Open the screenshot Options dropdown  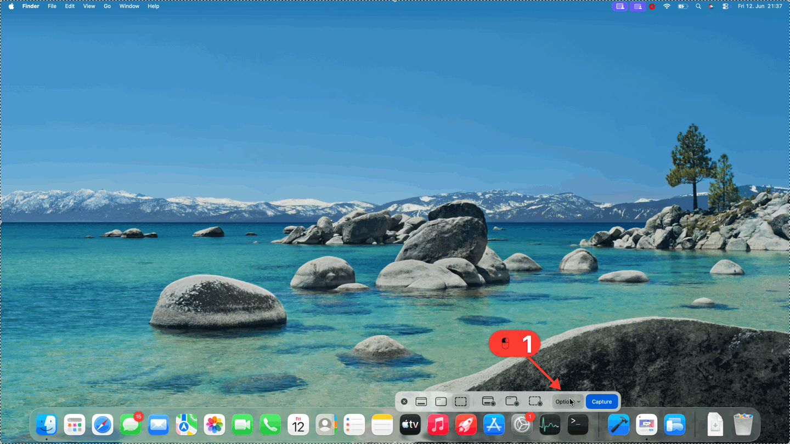(x=567, y=402)
